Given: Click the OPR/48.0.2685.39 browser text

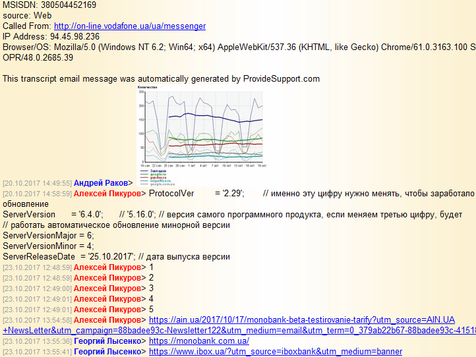Looking at the screenshot, I should pos(38,57).
